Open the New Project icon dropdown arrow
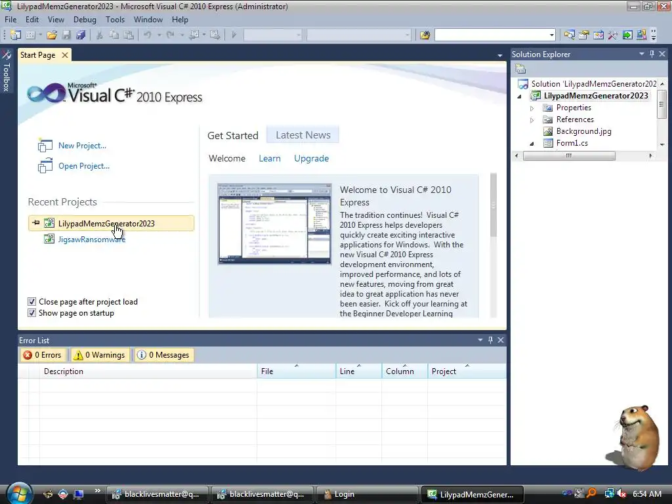Image resolution: width=672 pixels, height=504 pixels. pyautogui.click(x=41, y=35)
